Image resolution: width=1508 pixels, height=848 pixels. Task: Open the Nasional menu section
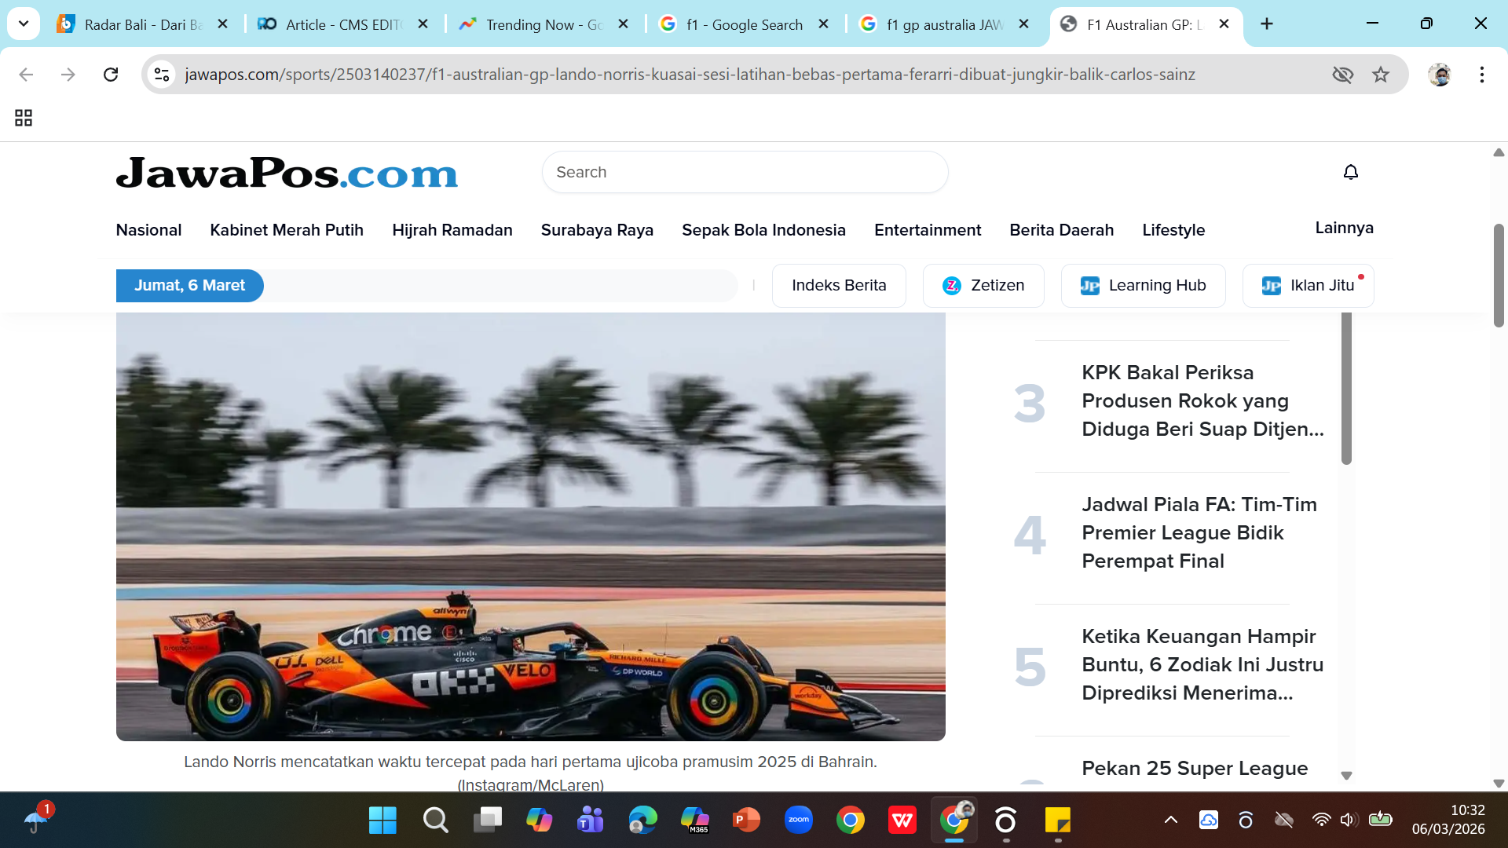[148, 230]
